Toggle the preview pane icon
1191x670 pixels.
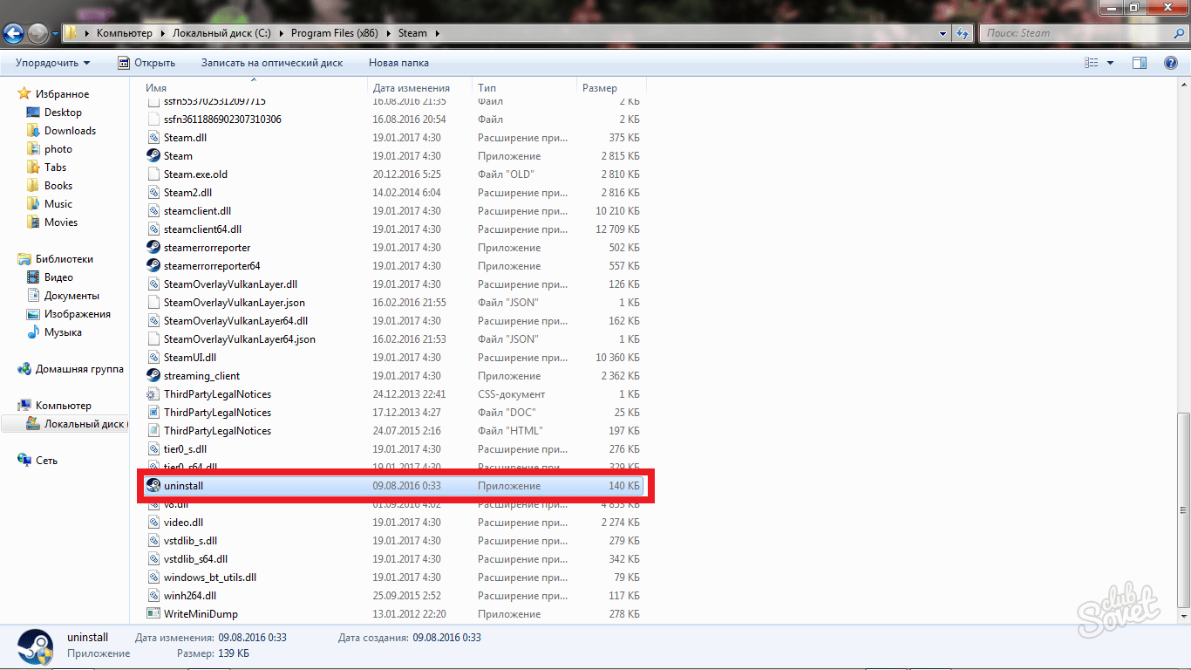1139,63
